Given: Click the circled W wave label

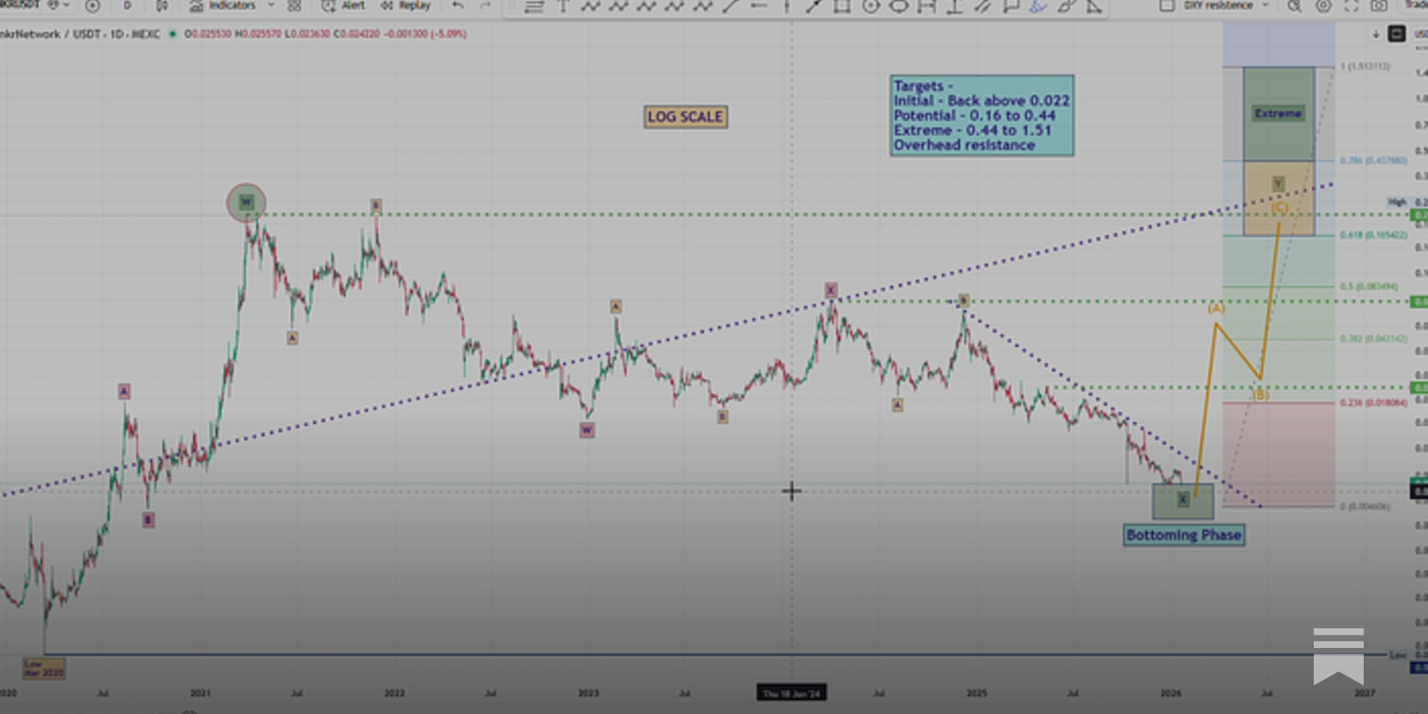Looking at the screenshot, I should coord(246,203).
